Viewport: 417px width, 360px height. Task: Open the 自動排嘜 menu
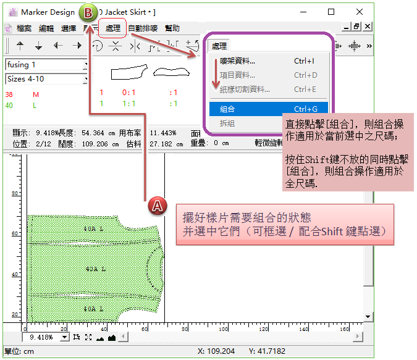point(143,28)
